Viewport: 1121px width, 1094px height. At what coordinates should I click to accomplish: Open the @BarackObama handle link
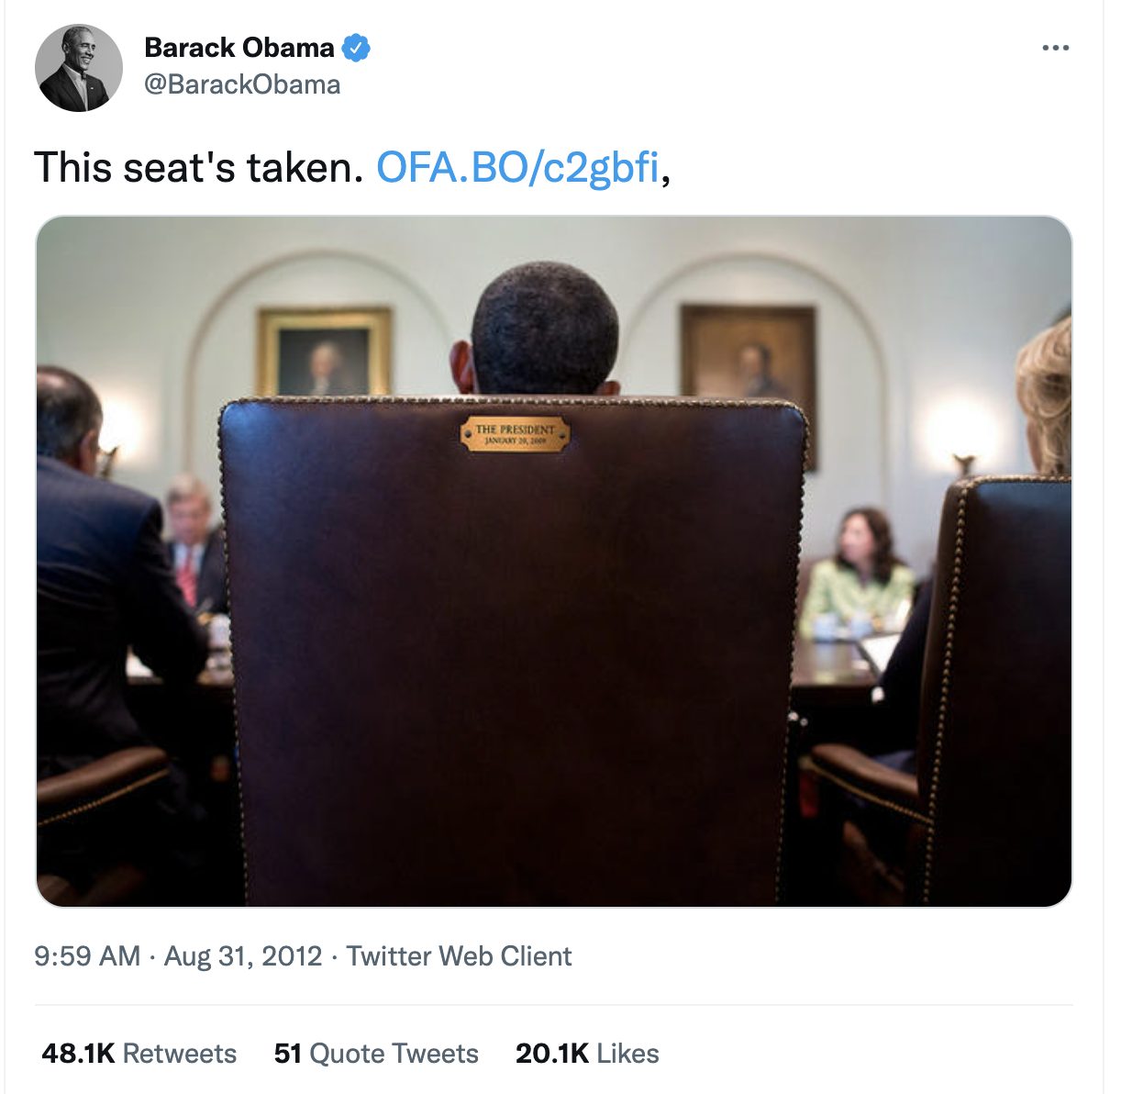click(x=242, y=84)
